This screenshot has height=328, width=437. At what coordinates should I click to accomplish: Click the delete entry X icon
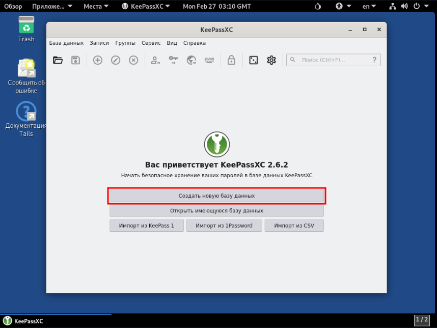click(133, 60)
